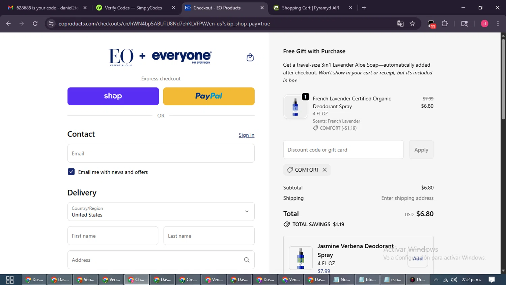Click the address search magnifier icon
Screen dimensions: 506x285
click(x=247, y=260)
